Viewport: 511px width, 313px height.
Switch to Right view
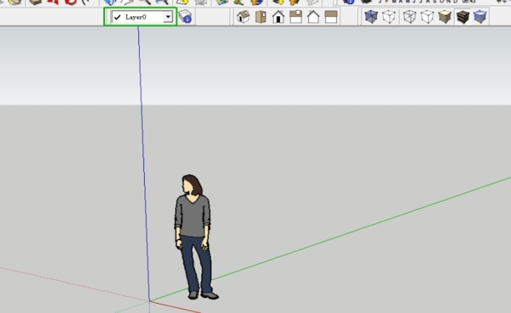tap(296, 16)
